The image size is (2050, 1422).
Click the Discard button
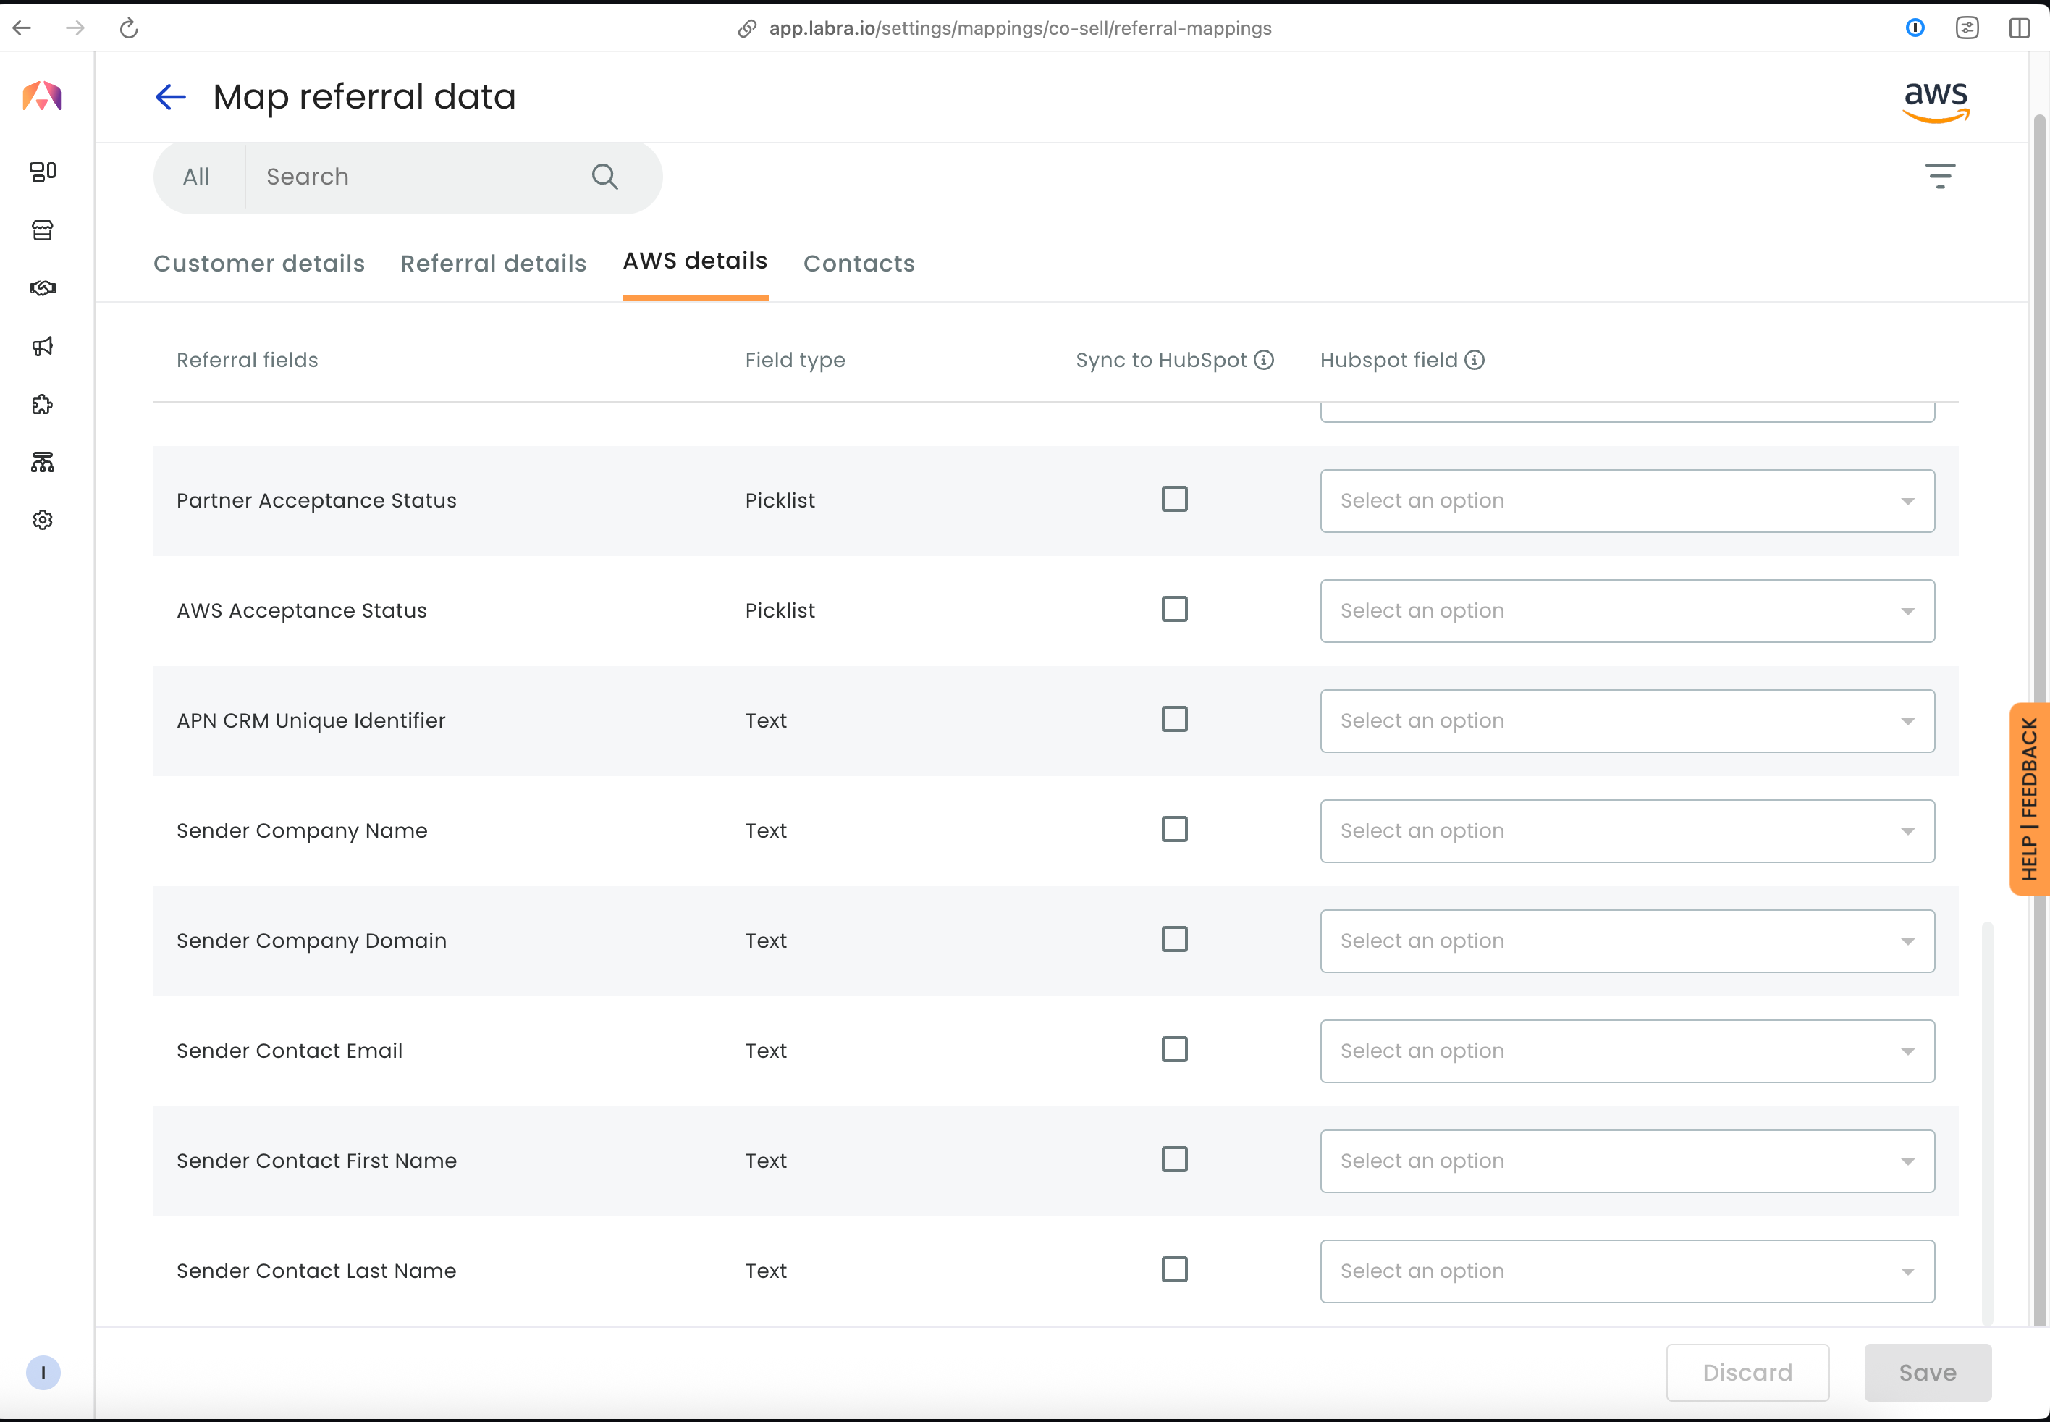tap(1746, 1372)
